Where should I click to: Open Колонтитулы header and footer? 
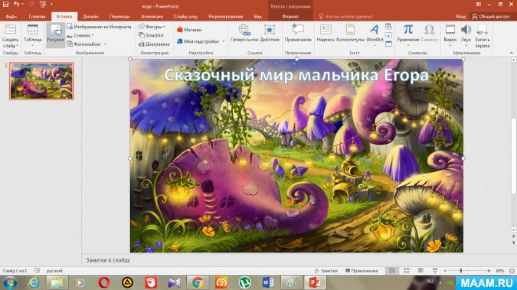pos(350,34)
